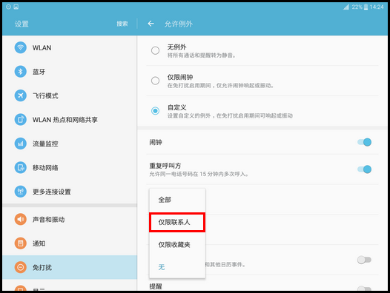Tap the do-not-disturb status icon at top left

pos(8,7)
